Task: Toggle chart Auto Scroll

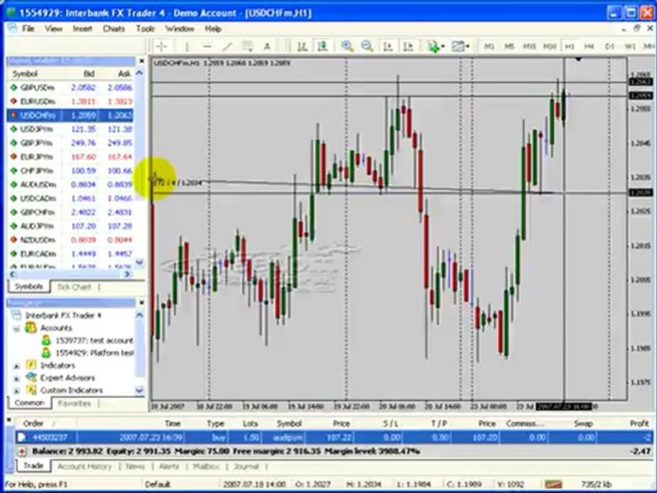Action: point(387,46)
